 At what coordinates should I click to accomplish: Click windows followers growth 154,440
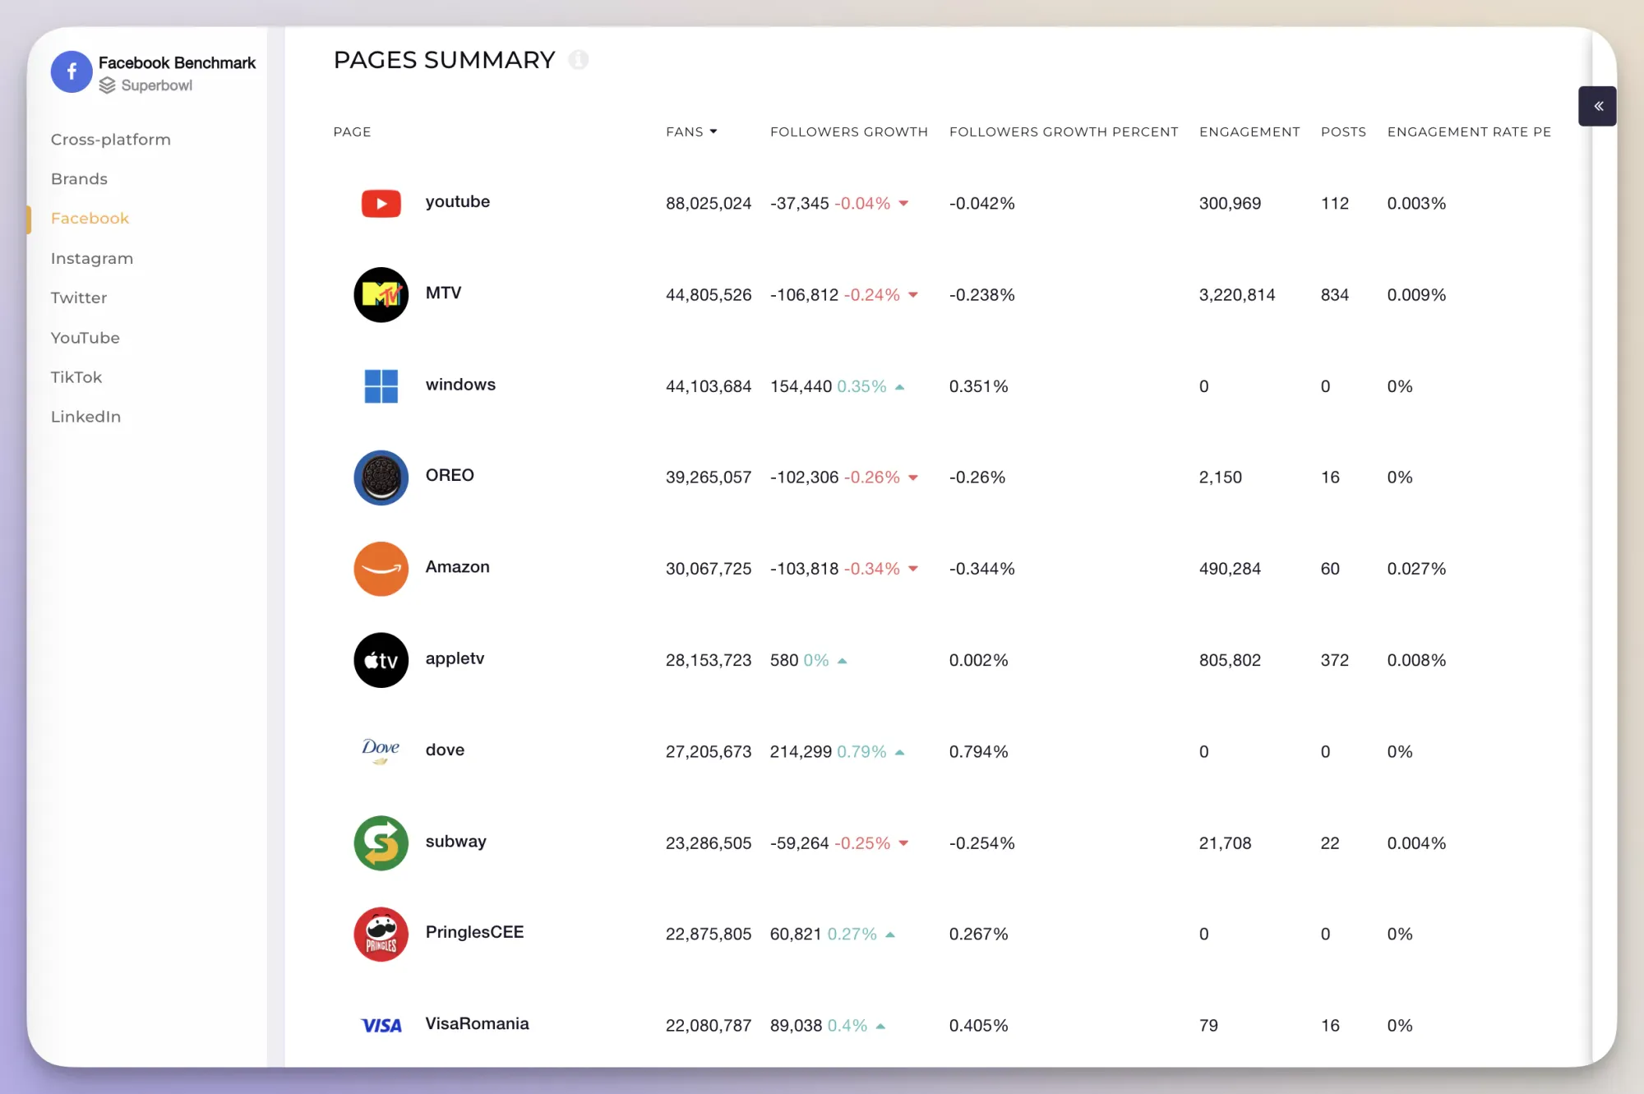[x=801, y=386]
